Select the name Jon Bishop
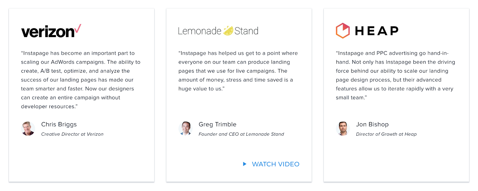This screenshot has height=191, width=478. 372,124
